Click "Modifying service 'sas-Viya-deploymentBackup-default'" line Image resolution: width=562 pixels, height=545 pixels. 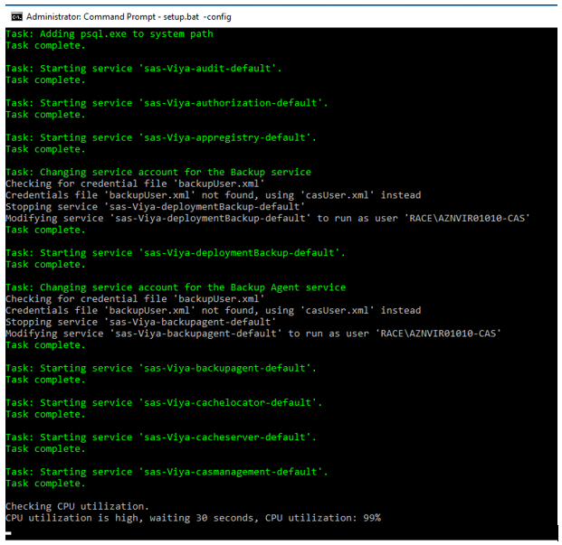tap(268, 218)
